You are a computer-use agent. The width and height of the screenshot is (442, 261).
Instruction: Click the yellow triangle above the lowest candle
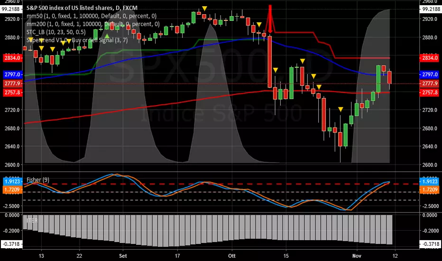(x=341, y=110)
